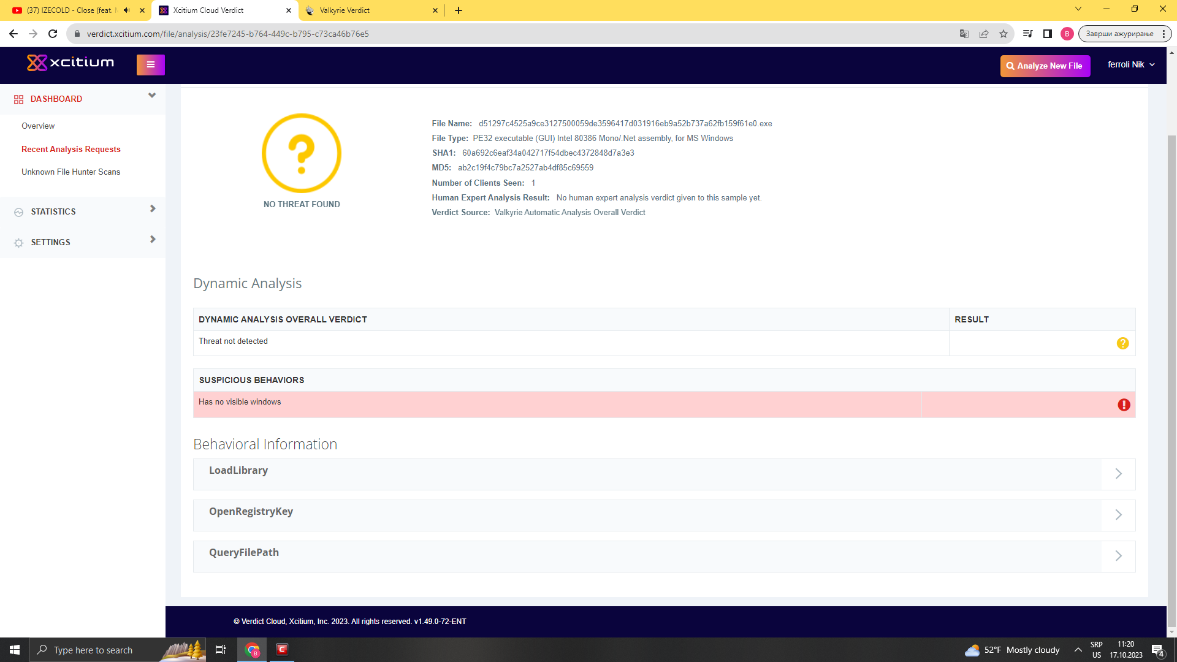Click the Analyze New File button
The width and height of the screenshot is (1177, 662).
pos(1045,66)
